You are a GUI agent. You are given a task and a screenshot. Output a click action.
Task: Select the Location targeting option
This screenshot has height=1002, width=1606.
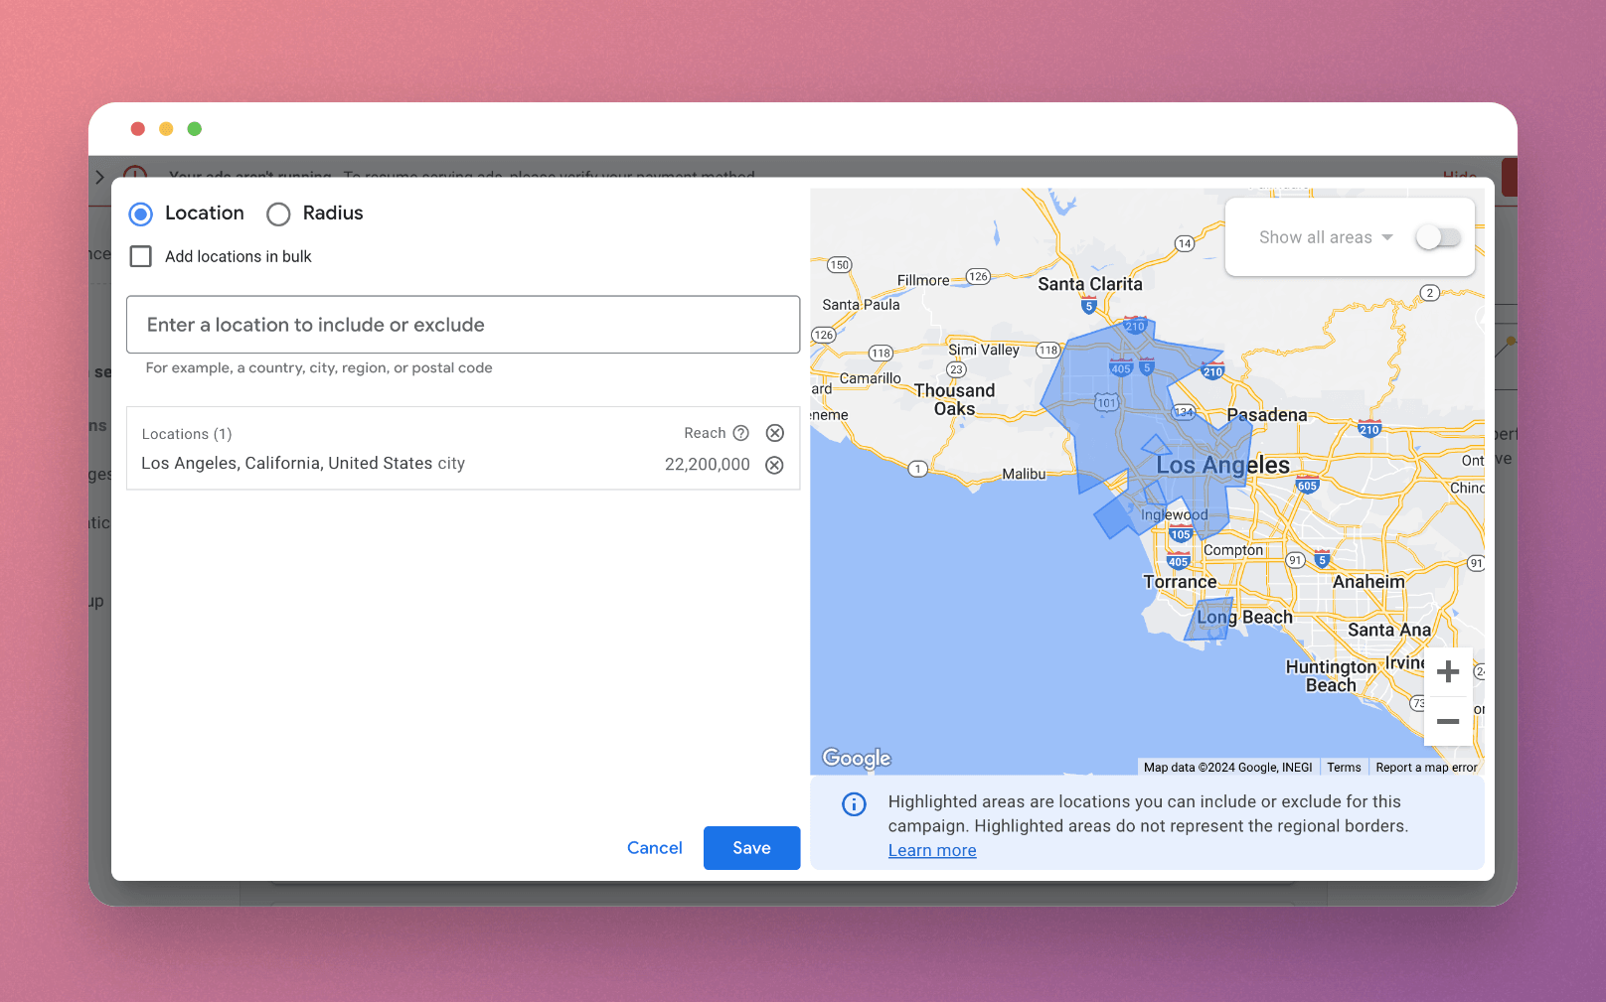[x=140, y=214]
